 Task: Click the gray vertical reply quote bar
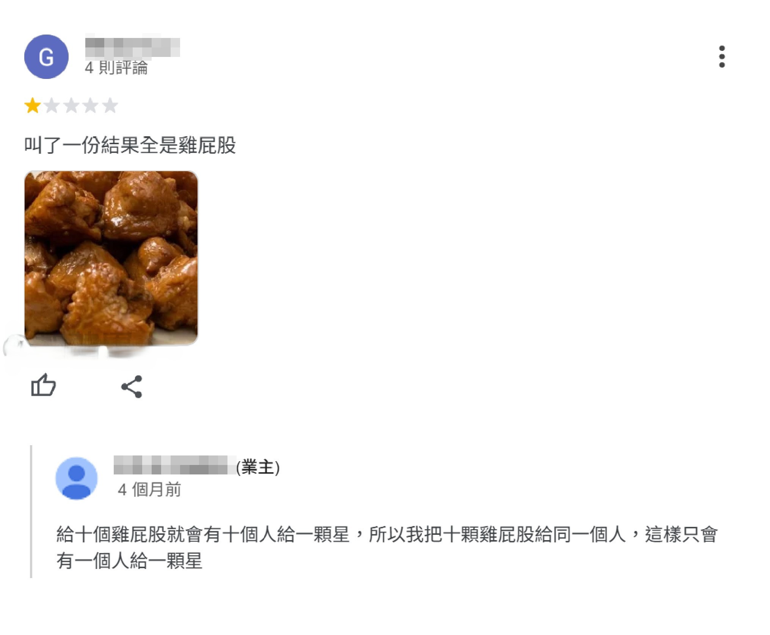(31, 512)
